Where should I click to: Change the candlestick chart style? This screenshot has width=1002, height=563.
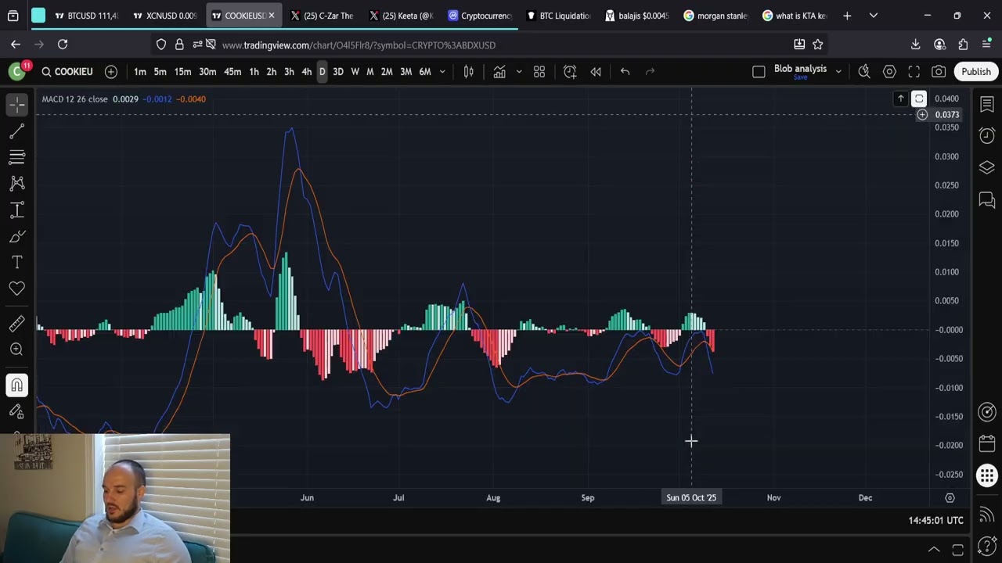468,72
